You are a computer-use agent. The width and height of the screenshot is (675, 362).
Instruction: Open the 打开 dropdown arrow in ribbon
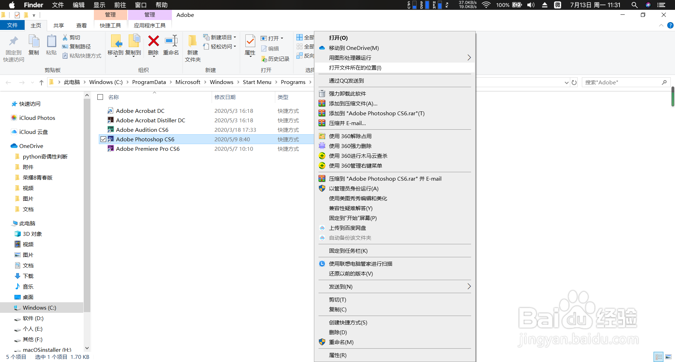point(282,38)
